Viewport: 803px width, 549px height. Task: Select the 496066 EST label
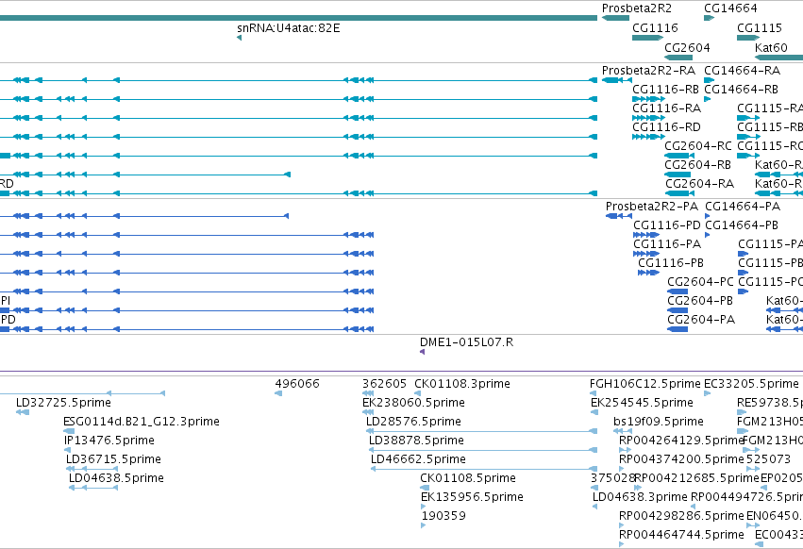[x=297, y=384]
